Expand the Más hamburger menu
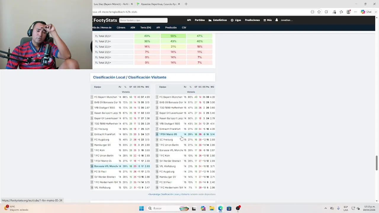Image resolution: width=379 pixels, height=213 pixels. [x=267, y=20]
